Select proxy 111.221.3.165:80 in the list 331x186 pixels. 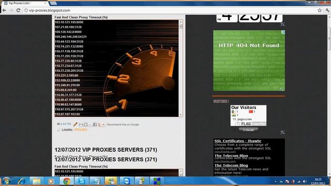click(67, 75)
